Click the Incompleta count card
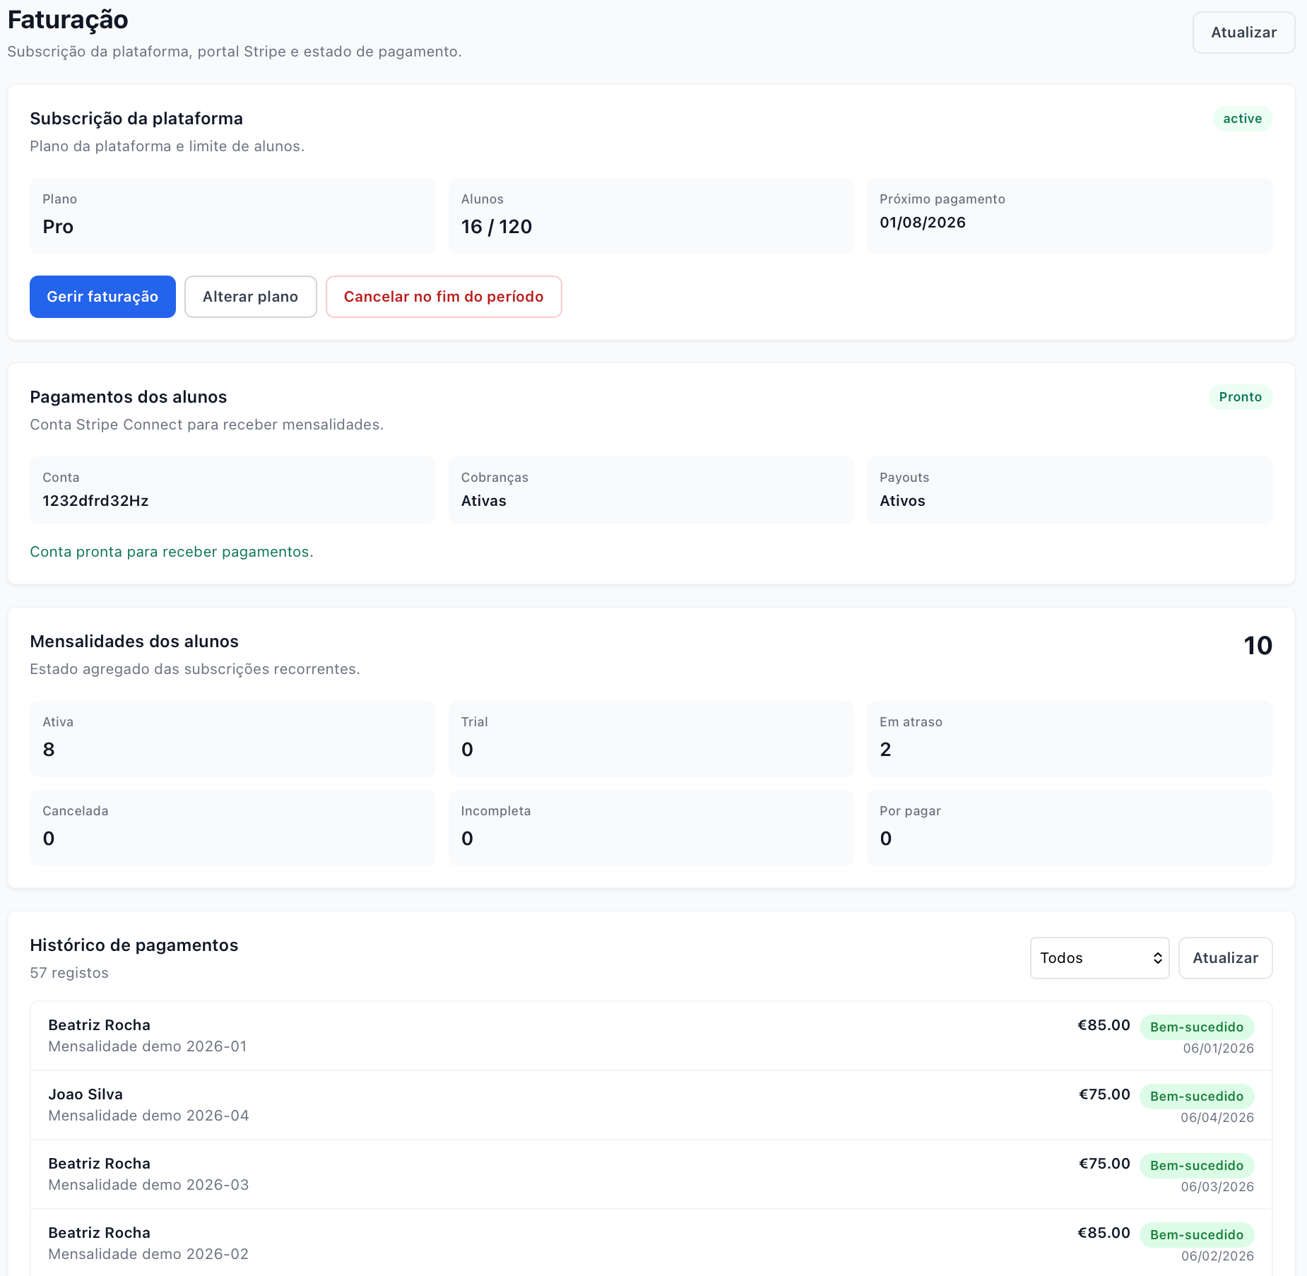 coord(651,828)
